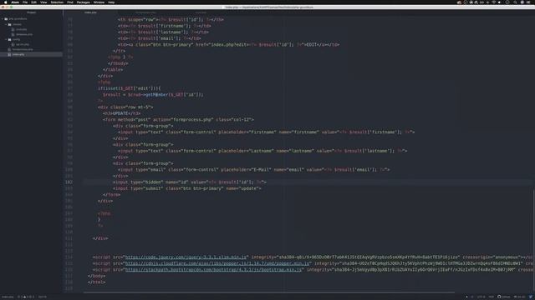Image resolution: width=535 pixels, height=300 pixels.
Task: Collapse the config folder arrow
Action: [6, 39]
